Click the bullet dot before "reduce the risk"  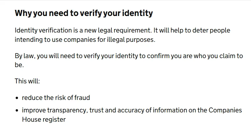17,98
